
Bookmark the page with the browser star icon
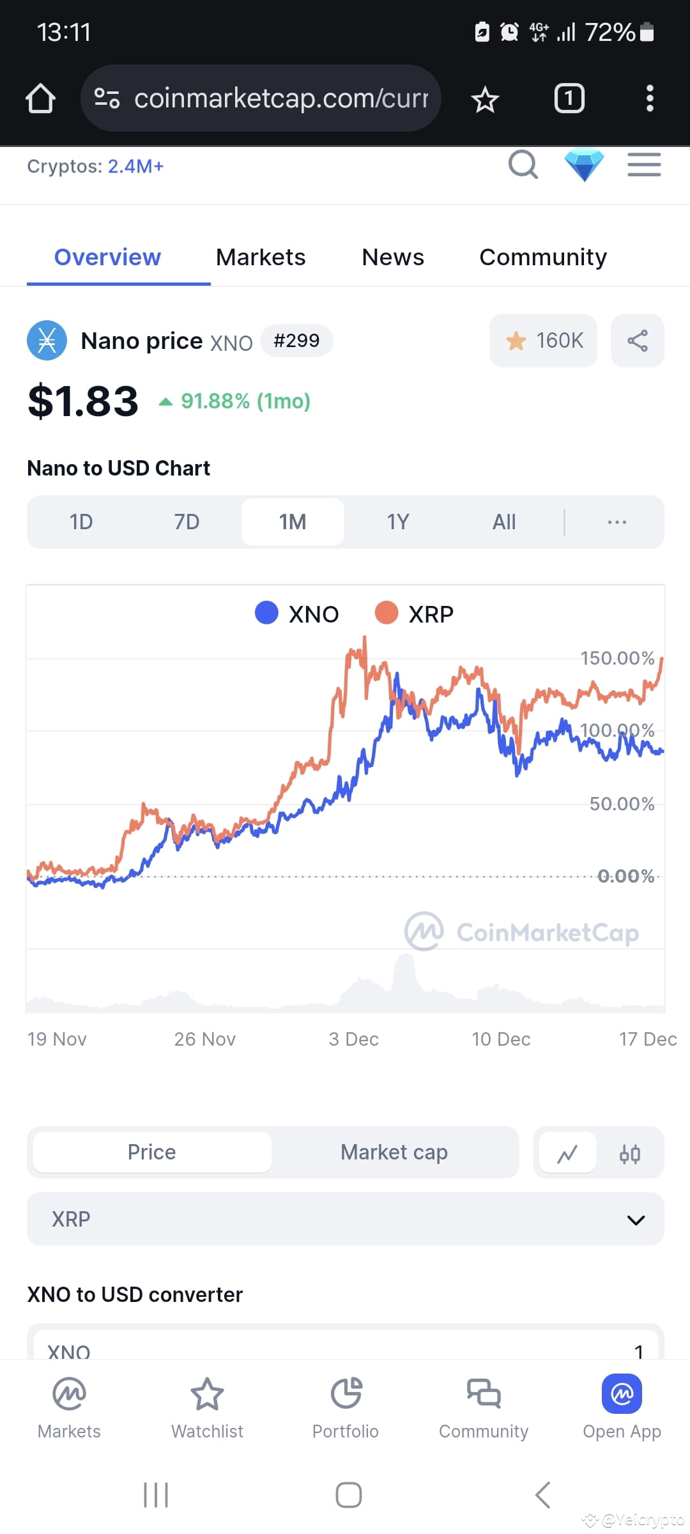(485, 99)
